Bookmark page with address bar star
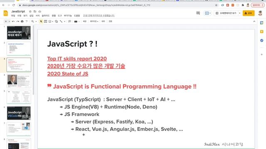 (216, 5)
